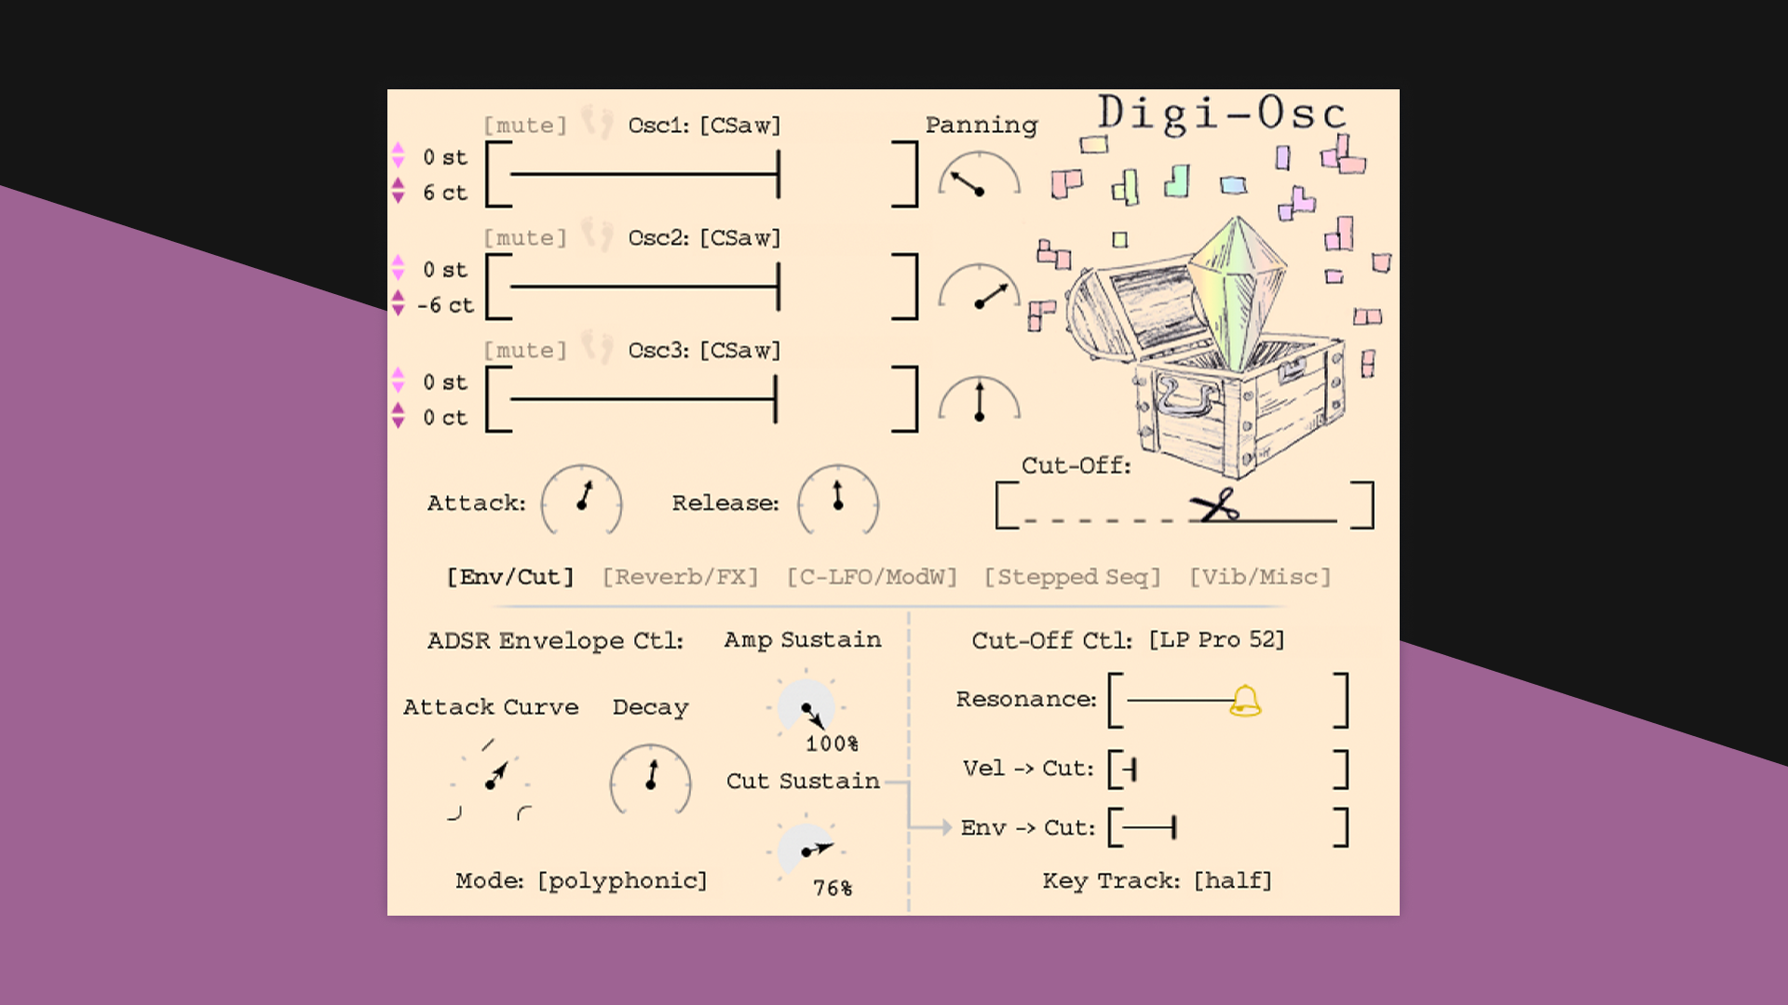Click the Decay knob under ADSR Envelope Ctl
The image size is (1788, 1005).
(649, 782)
